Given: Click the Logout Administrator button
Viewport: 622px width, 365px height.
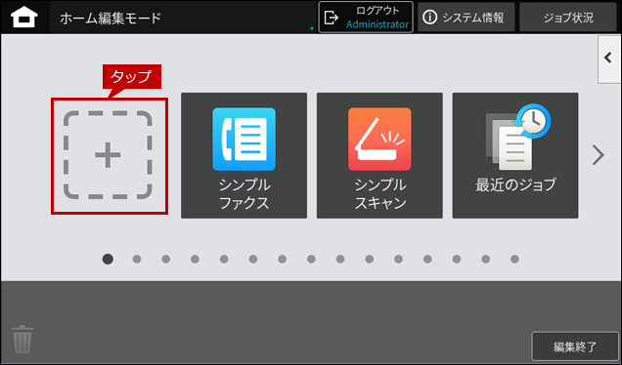Looking at the screenshot, I should (366, 17).
